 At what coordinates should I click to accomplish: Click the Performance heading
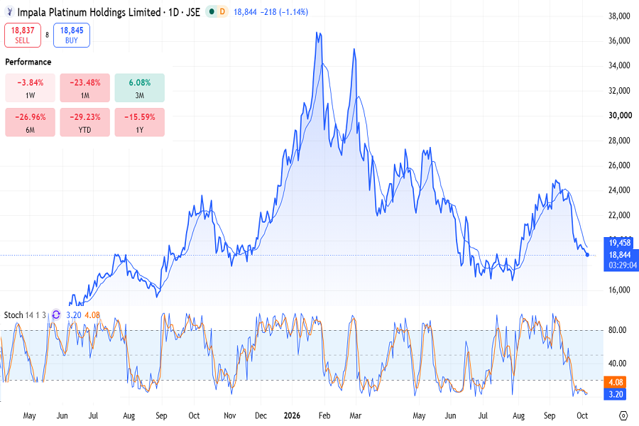coord(28,62)
